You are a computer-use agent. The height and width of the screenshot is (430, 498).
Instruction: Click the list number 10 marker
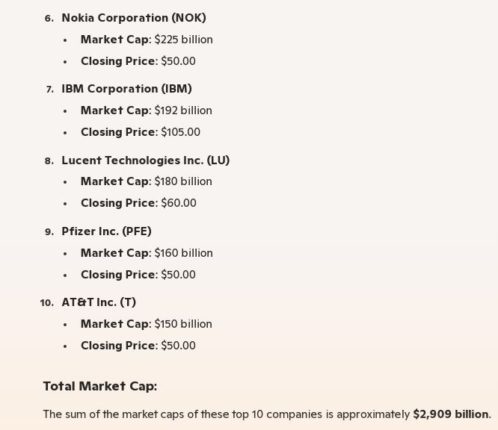(x=46, y=303)
